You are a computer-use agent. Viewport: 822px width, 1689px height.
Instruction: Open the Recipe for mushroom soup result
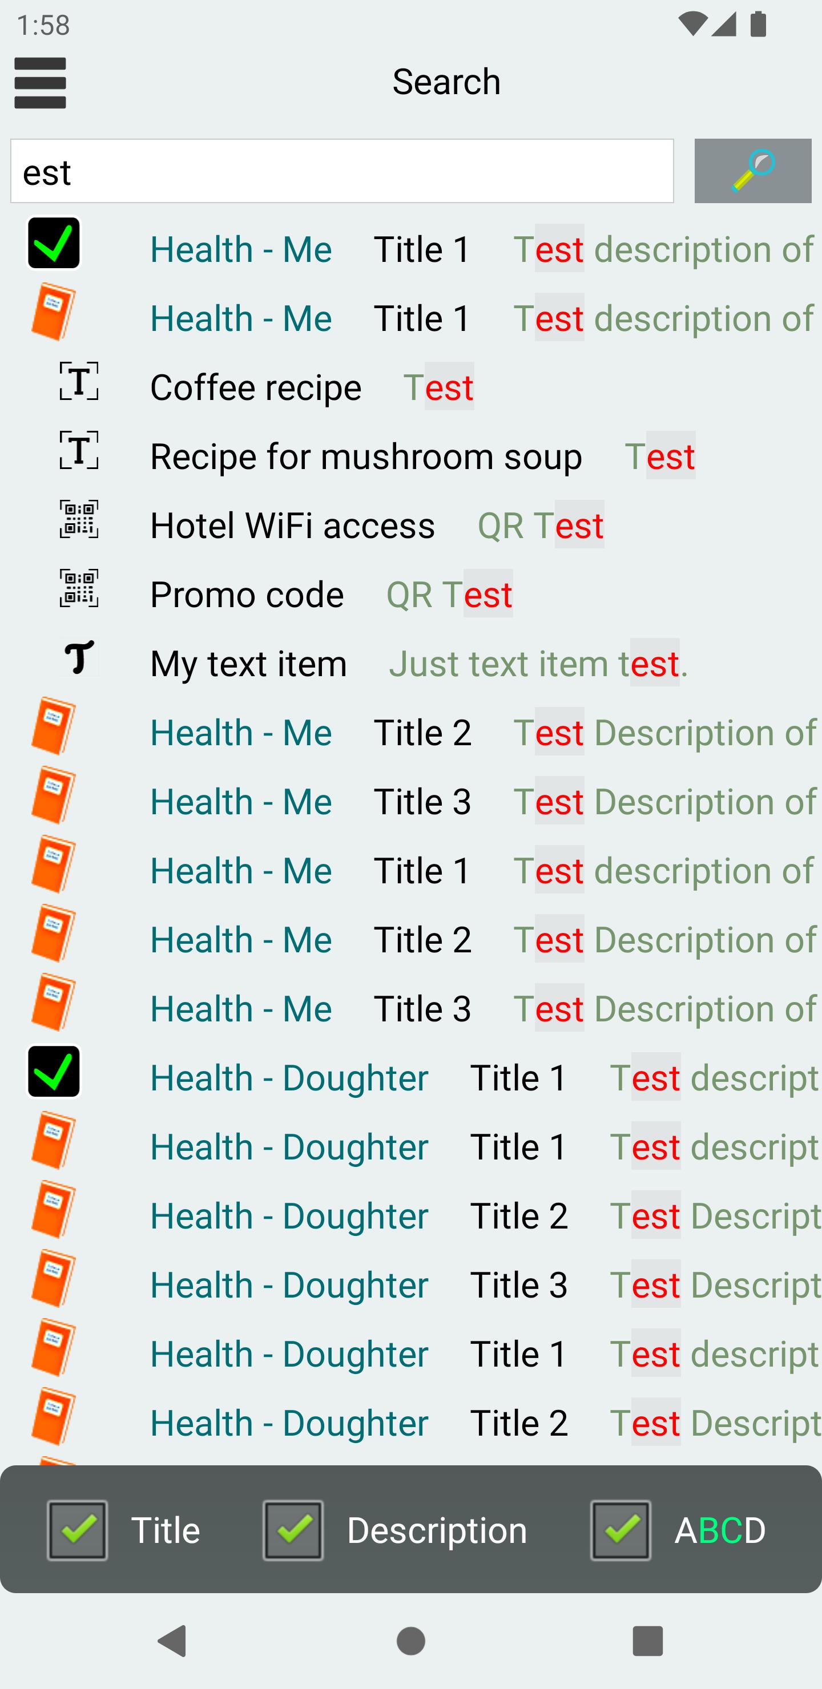click(410, 456)
